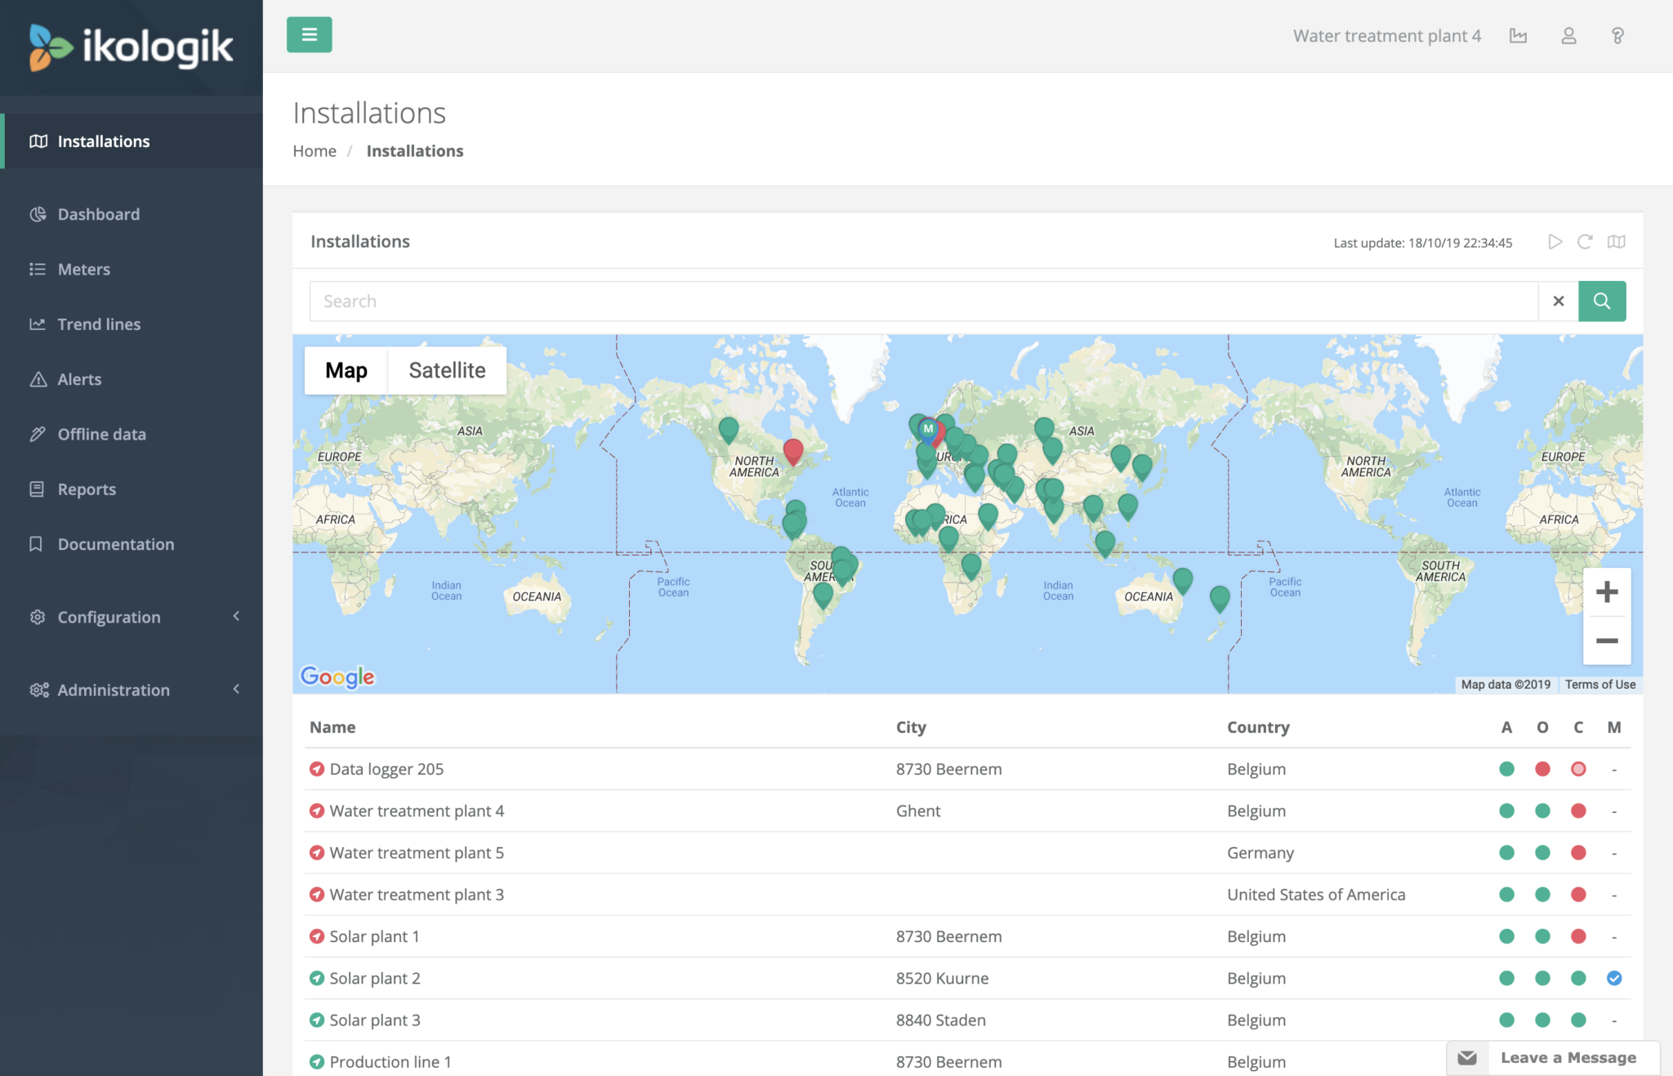The width and height of the screenshot is (1673, 1076).
Task: Expand the Configuration menu
Action: point(132,617)
